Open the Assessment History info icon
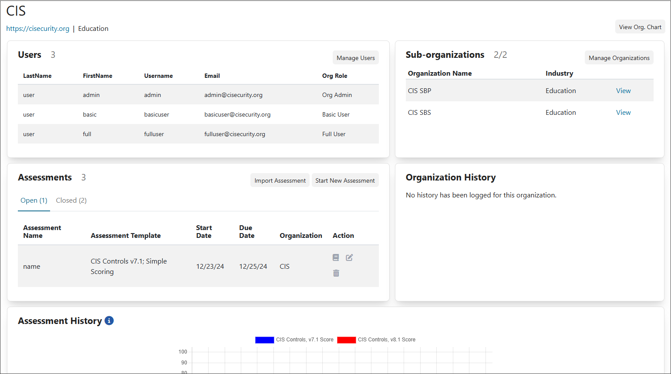The image size is (671, 374). (x=109, y=321)
